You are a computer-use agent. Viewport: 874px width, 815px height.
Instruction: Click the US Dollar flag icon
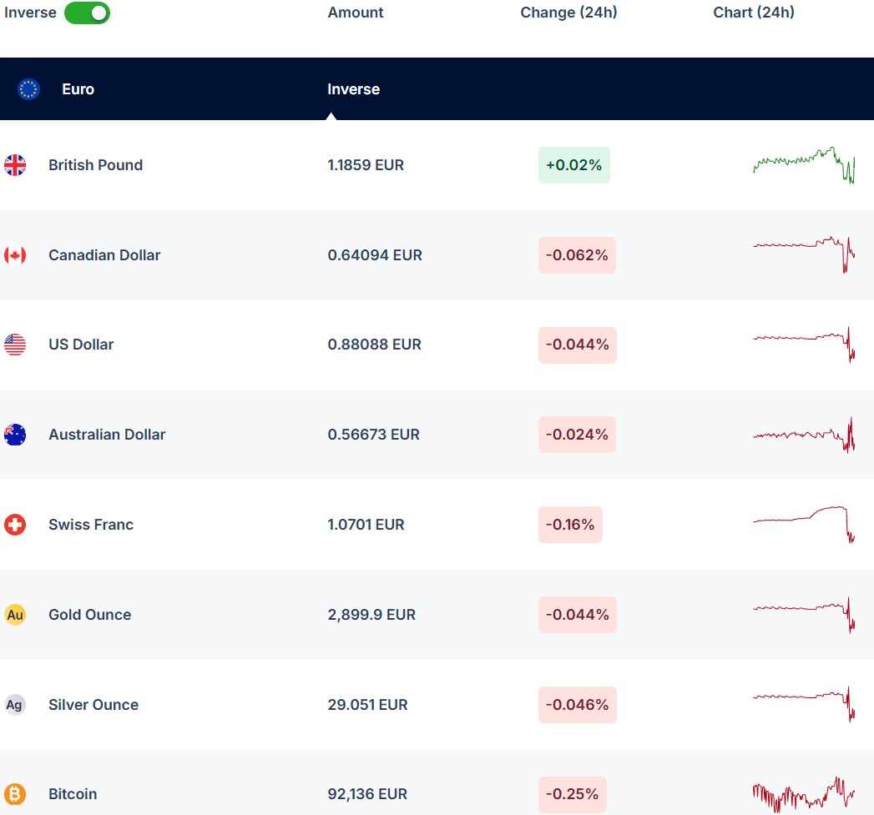click(x=15, y=345)
